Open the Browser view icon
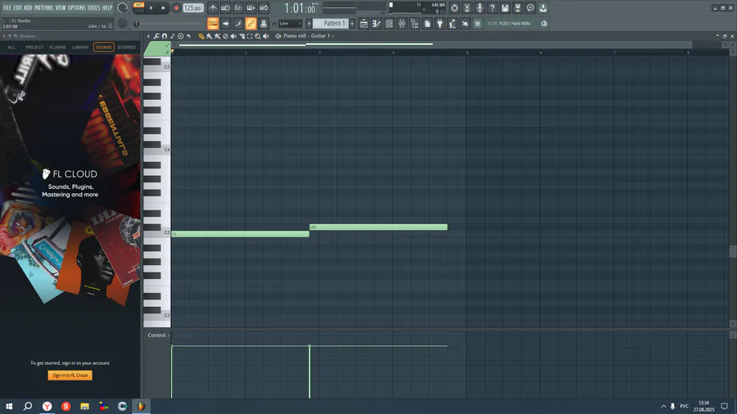 pos(414,24)
